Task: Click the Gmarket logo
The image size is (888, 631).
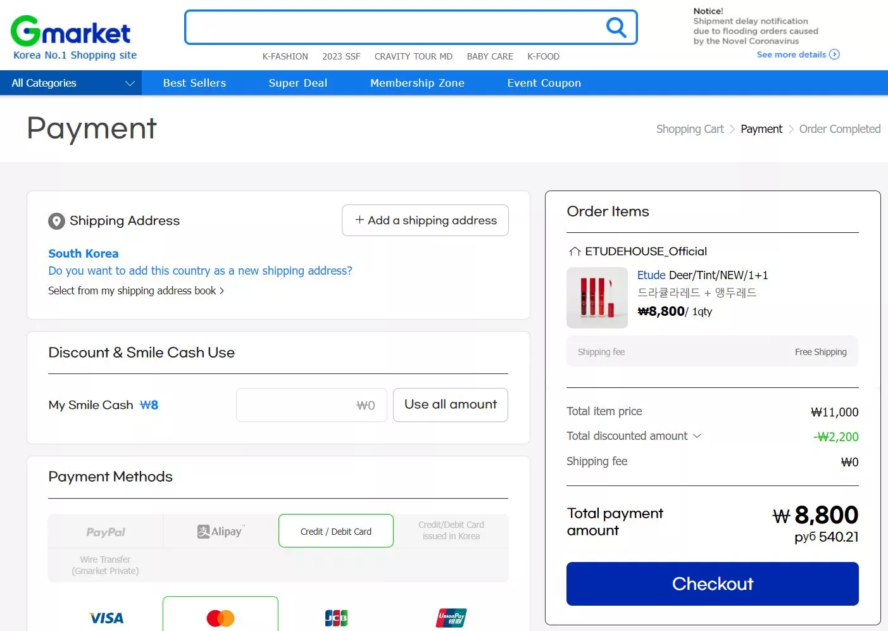Action: coord(71,31)
